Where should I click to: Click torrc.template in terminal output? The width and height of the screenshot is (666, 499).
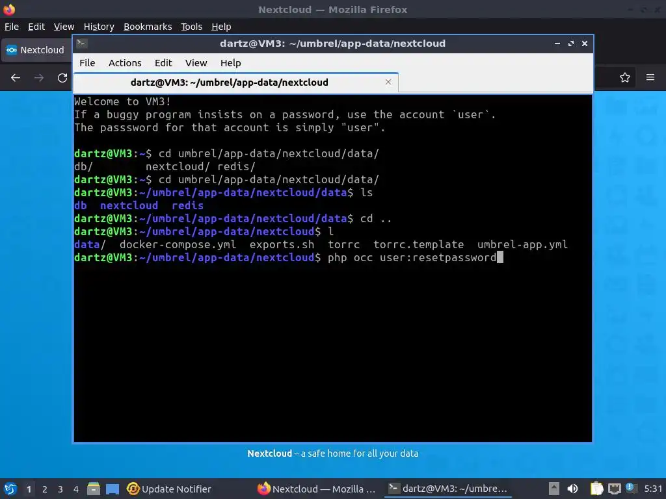point(418,245)
